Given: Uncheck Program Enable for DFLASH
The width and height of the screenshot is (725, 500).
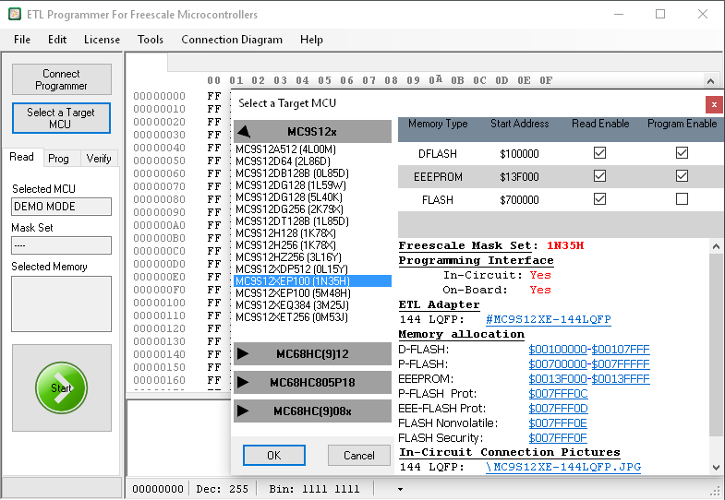Looking at the screenshot, I should [682, 153].
